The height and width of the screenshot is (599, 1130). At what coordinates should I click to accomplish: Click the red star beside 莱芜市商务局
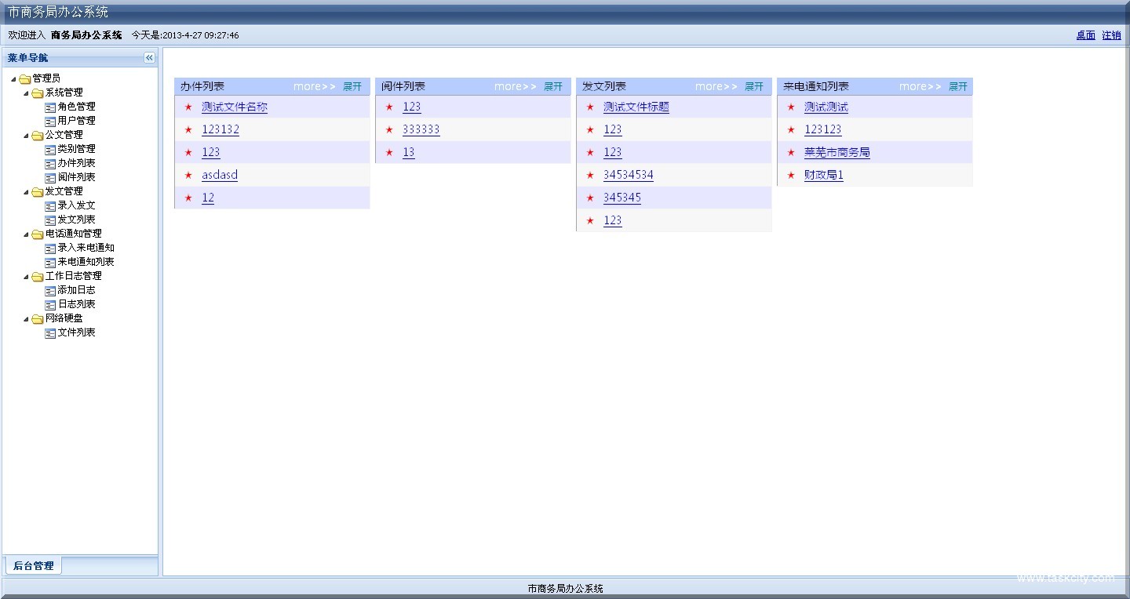[x=791, y=152]
